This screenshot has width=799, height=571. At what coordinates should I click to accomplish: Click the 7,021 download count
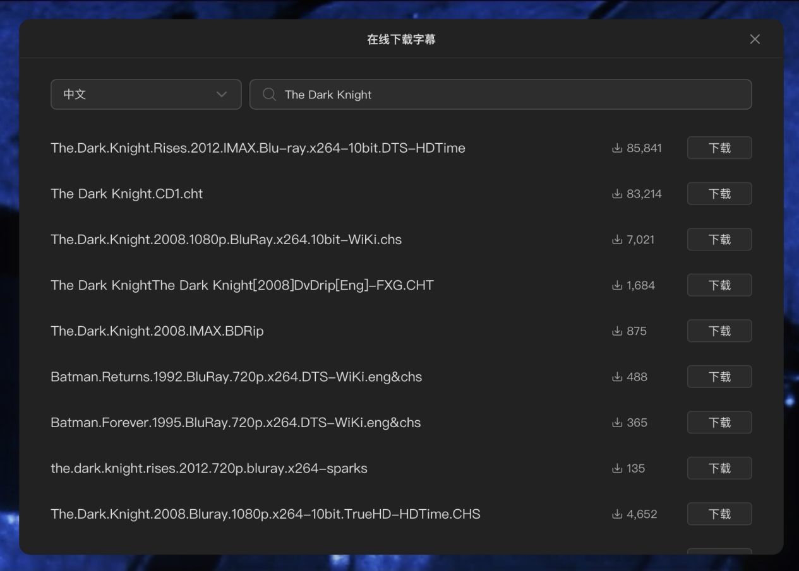click(x=640, y=239)
